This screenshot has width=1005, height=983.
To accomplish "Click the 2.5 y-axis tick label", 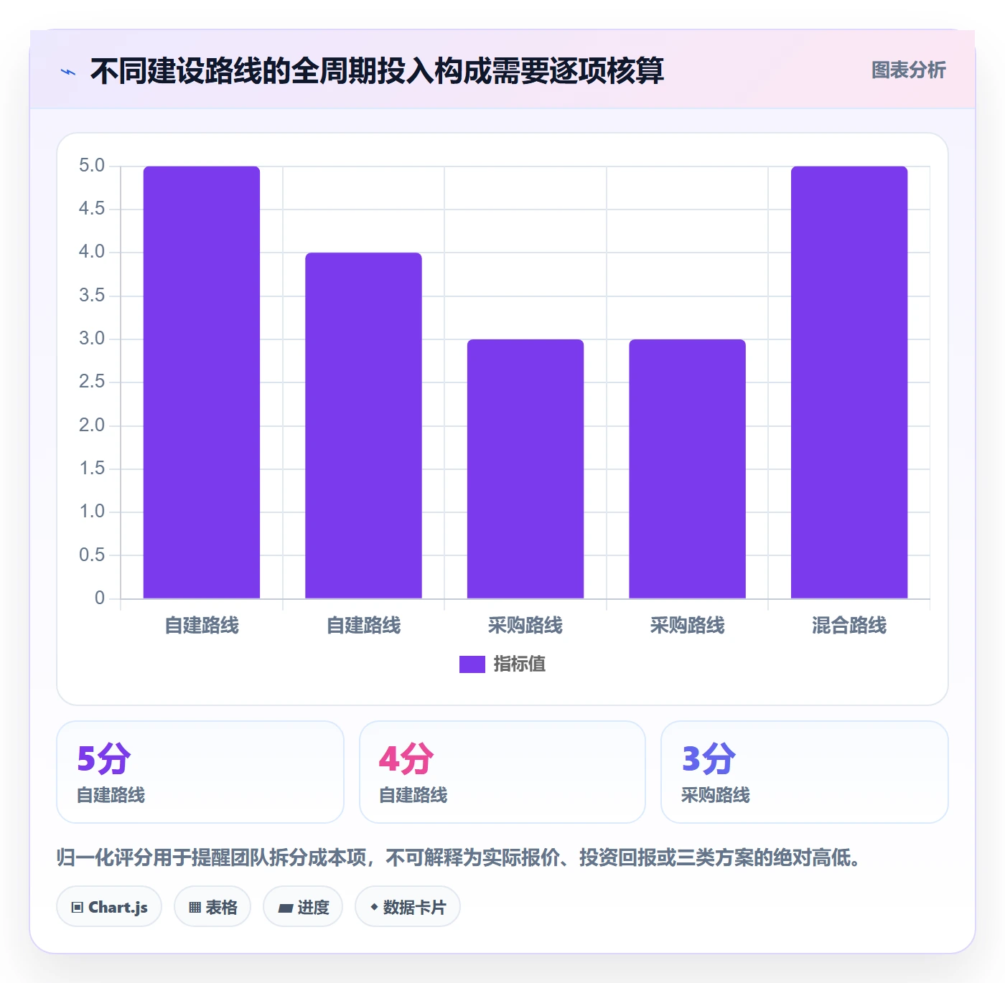I will [92, 382].
